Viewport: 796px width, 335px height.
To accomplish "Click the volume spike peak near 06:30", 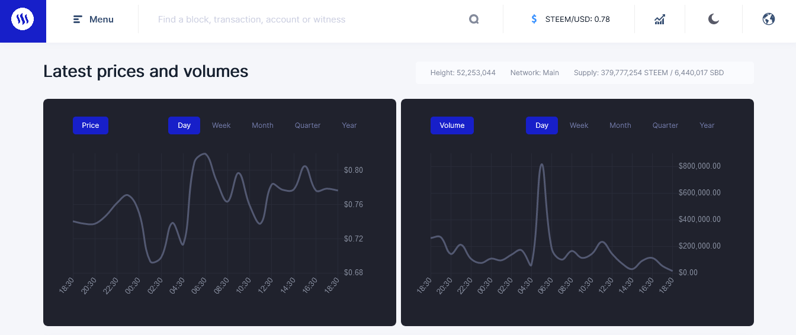I will pyautogui.click(x=541, y=165).
